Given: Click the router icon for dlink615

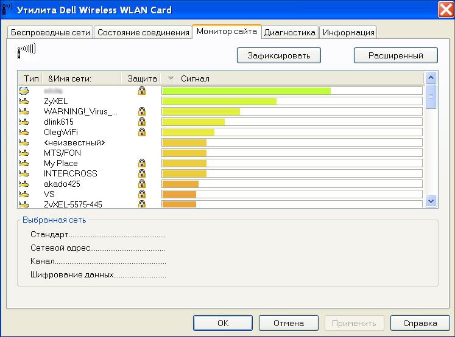Looking at the screenshot, I should pyautogui.click(x=24, y=122).
